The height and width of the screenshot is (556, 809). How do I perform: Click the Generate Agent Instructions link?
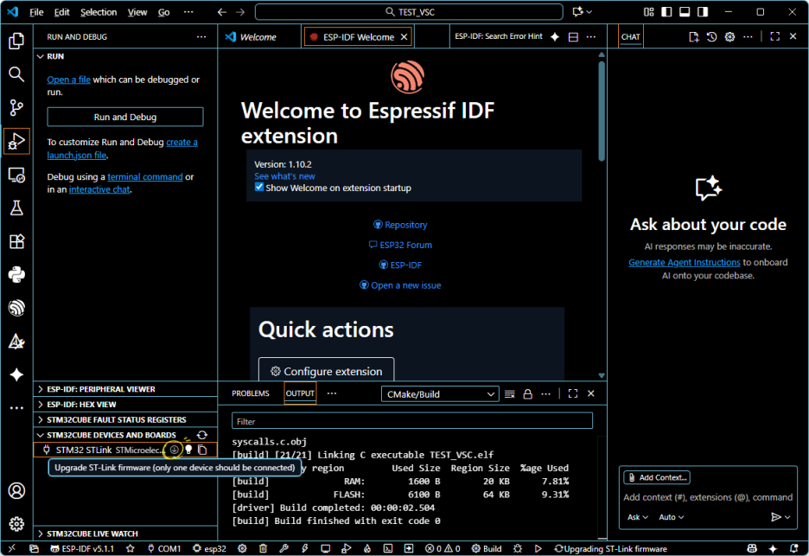point(685,262)
